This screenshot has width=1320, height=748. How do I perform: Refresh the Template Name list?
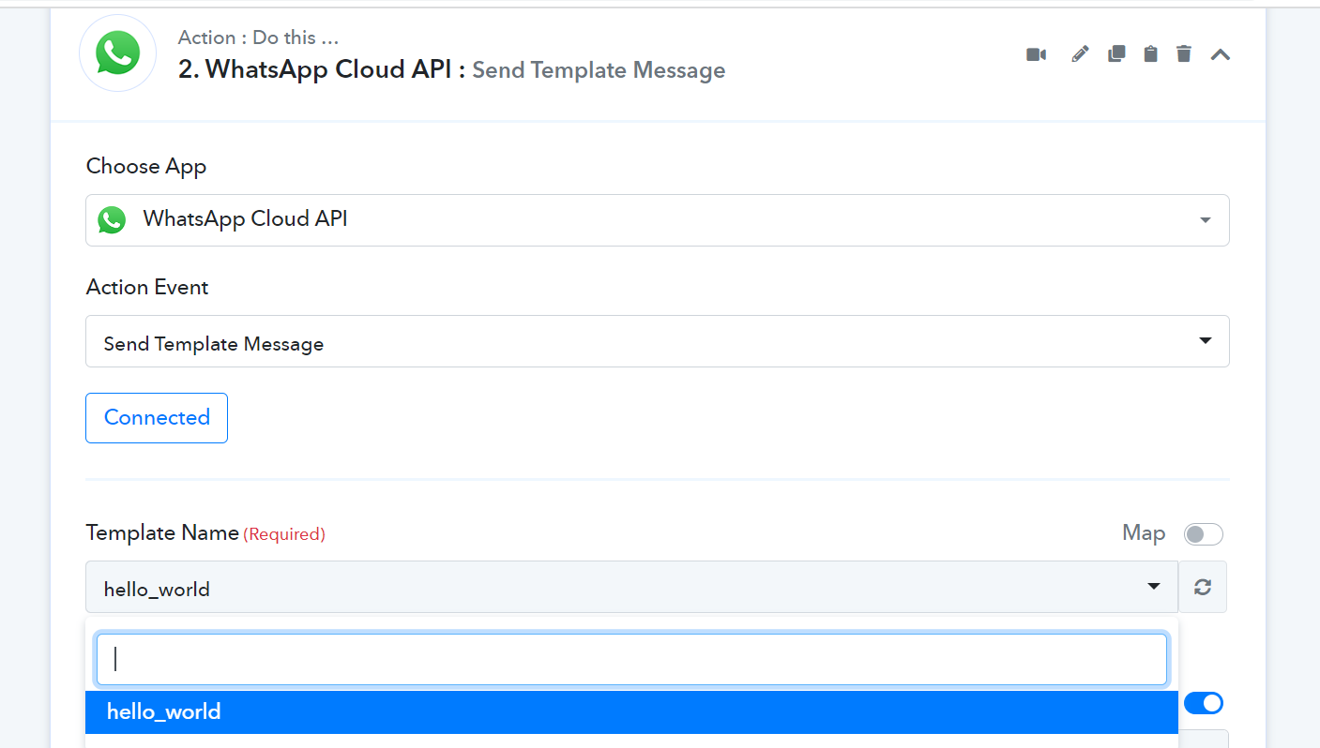(1203, 587)
